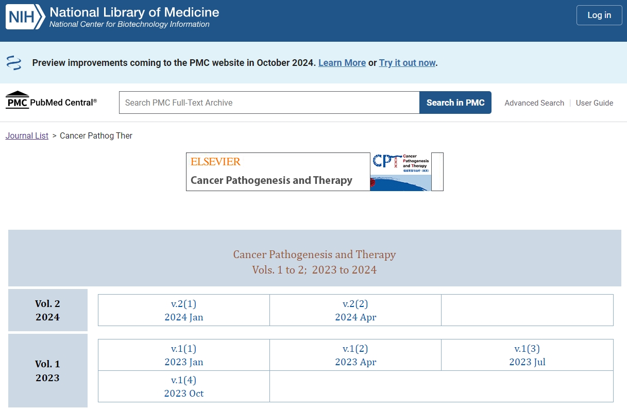Open the Learn More link
This screenshot has height=409, width=627.
(x=342, y=63)
